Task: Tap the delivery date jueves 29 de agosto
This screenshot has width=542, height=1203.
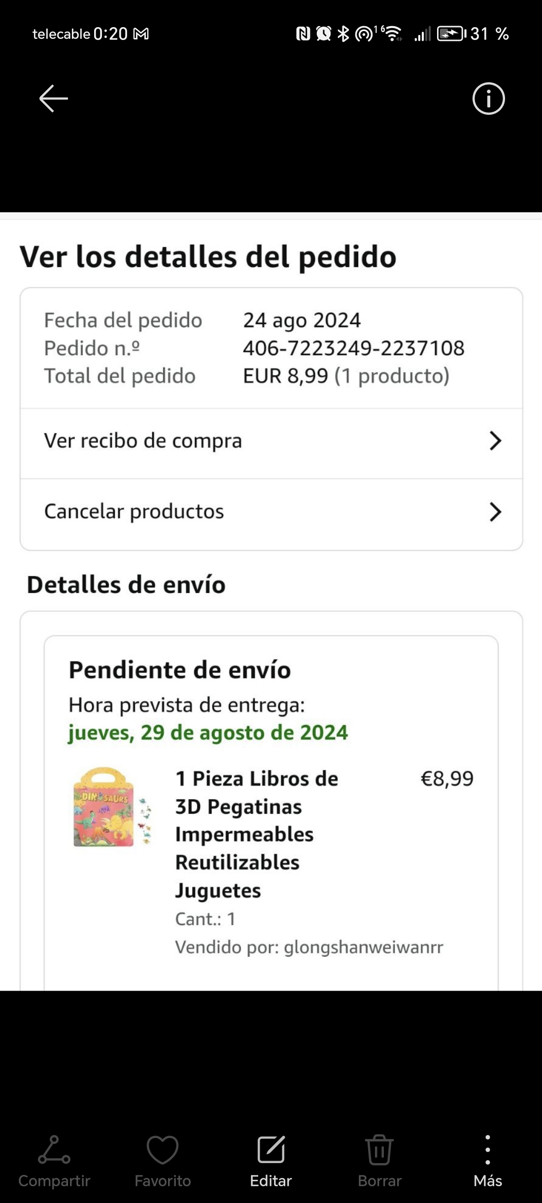Action: pos(207,733)
